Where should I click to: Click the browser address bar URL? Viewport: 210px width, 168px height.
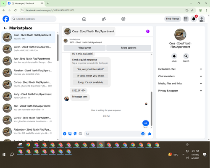tap(50, 10)
